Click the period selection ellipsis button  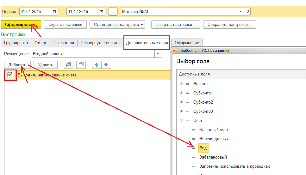pyautogui.click(x=113, y=12)
